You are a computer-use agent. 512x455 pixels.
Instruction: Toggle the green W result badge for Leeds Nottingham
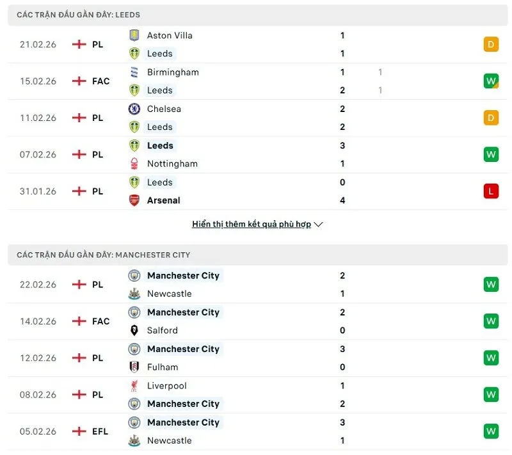tap(491, 154)
